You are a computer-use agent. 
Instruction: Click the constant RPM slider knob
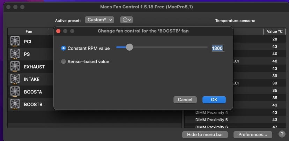pos(129,47)
